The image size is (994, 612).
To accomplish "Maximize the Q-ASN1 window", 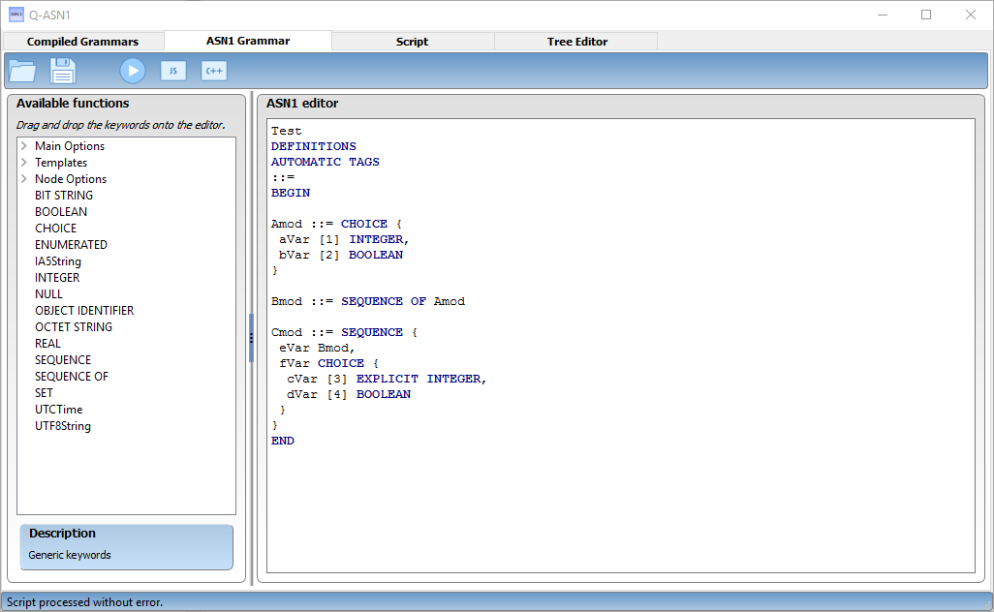I will pyautogui.click(x=926, y=15).
